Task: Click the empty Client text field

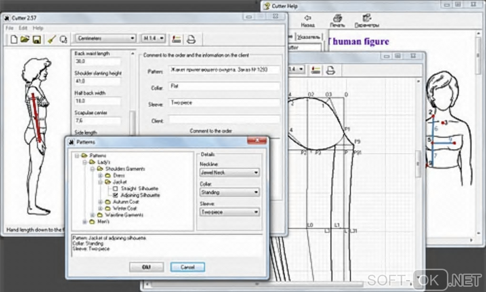Action: tap(224, 120)
